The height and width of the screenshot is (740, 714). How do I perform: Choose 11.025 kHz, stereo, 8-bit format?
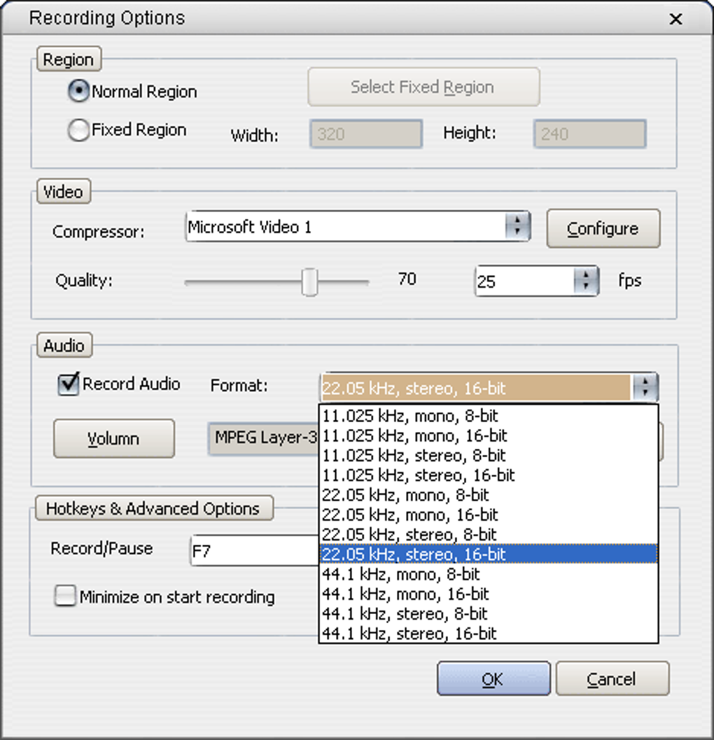click(489, 456)
